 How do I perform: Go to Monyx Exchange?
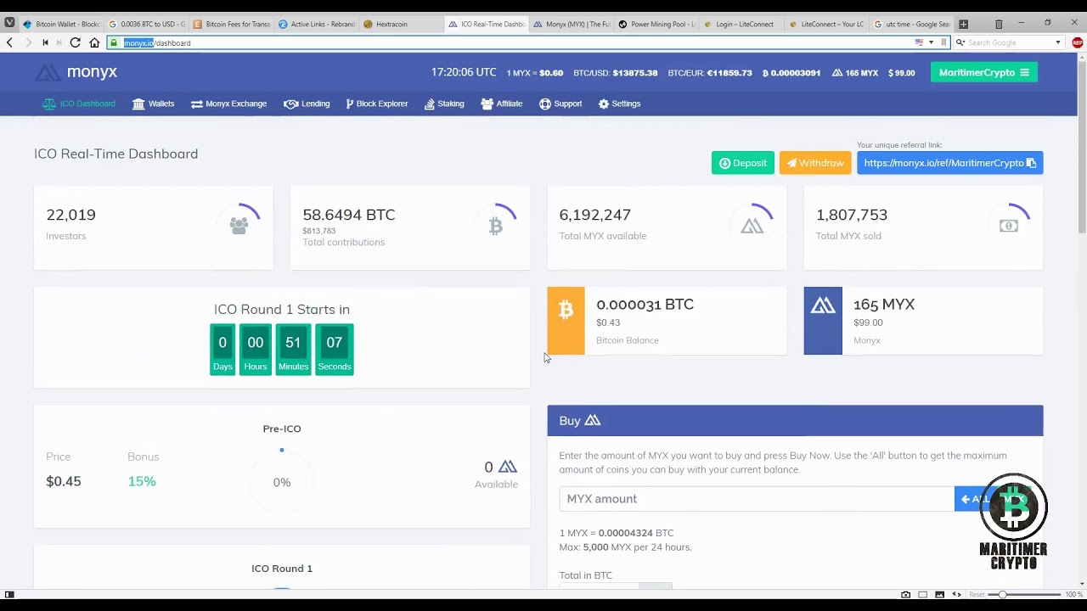coord(229,104)
